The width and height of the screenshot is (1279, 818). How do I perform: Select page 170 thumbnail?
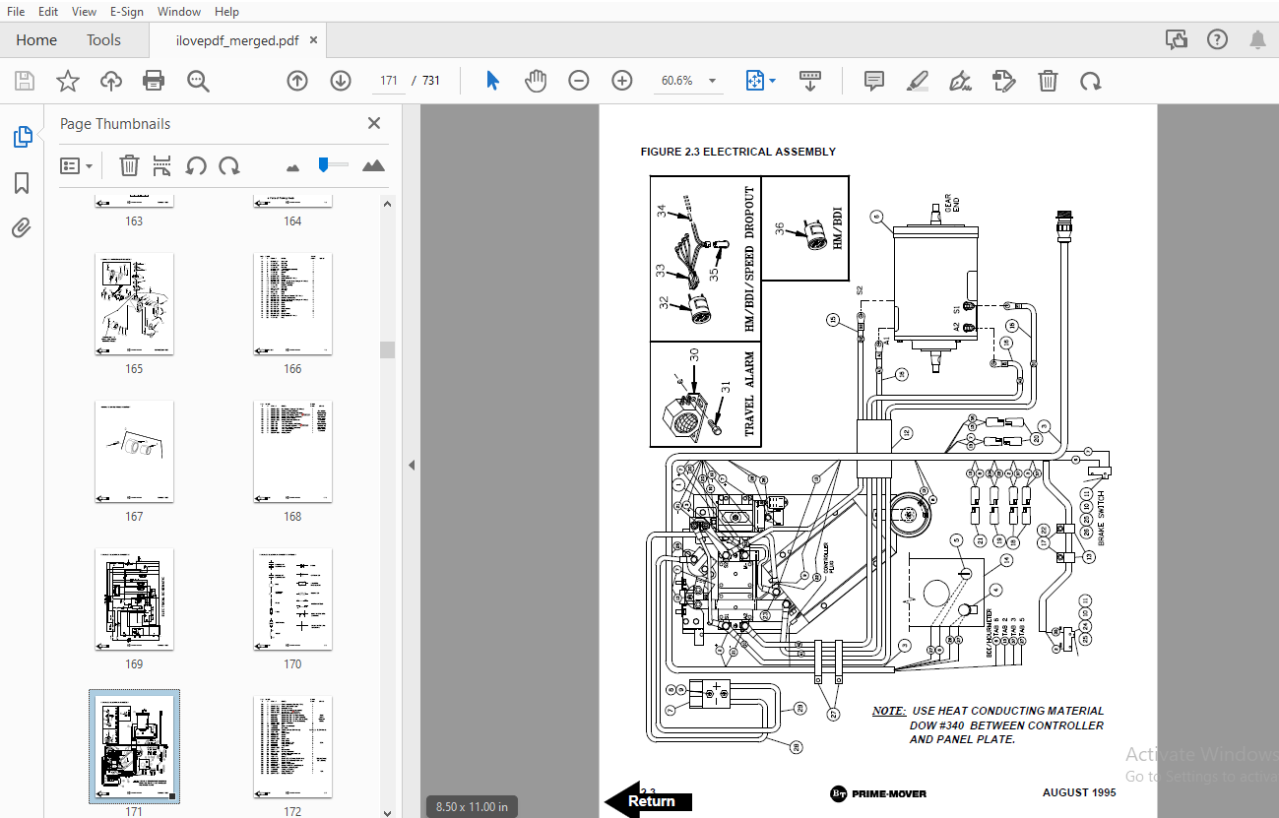pyautogui.click(x=292, y=599)
